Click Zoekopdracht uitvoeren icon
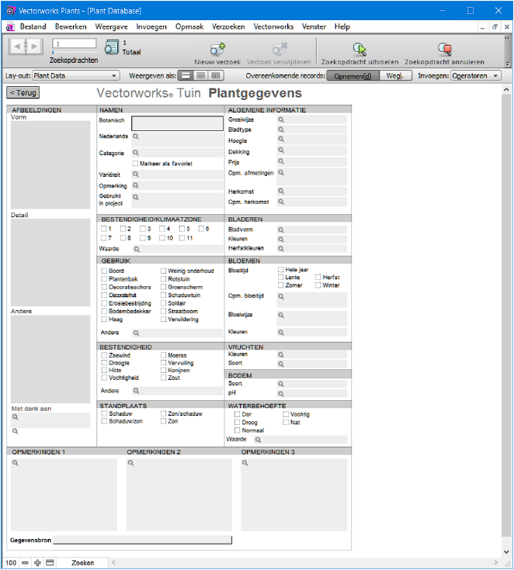The width and height of the screenshot is (514, 570). [359, 50]
